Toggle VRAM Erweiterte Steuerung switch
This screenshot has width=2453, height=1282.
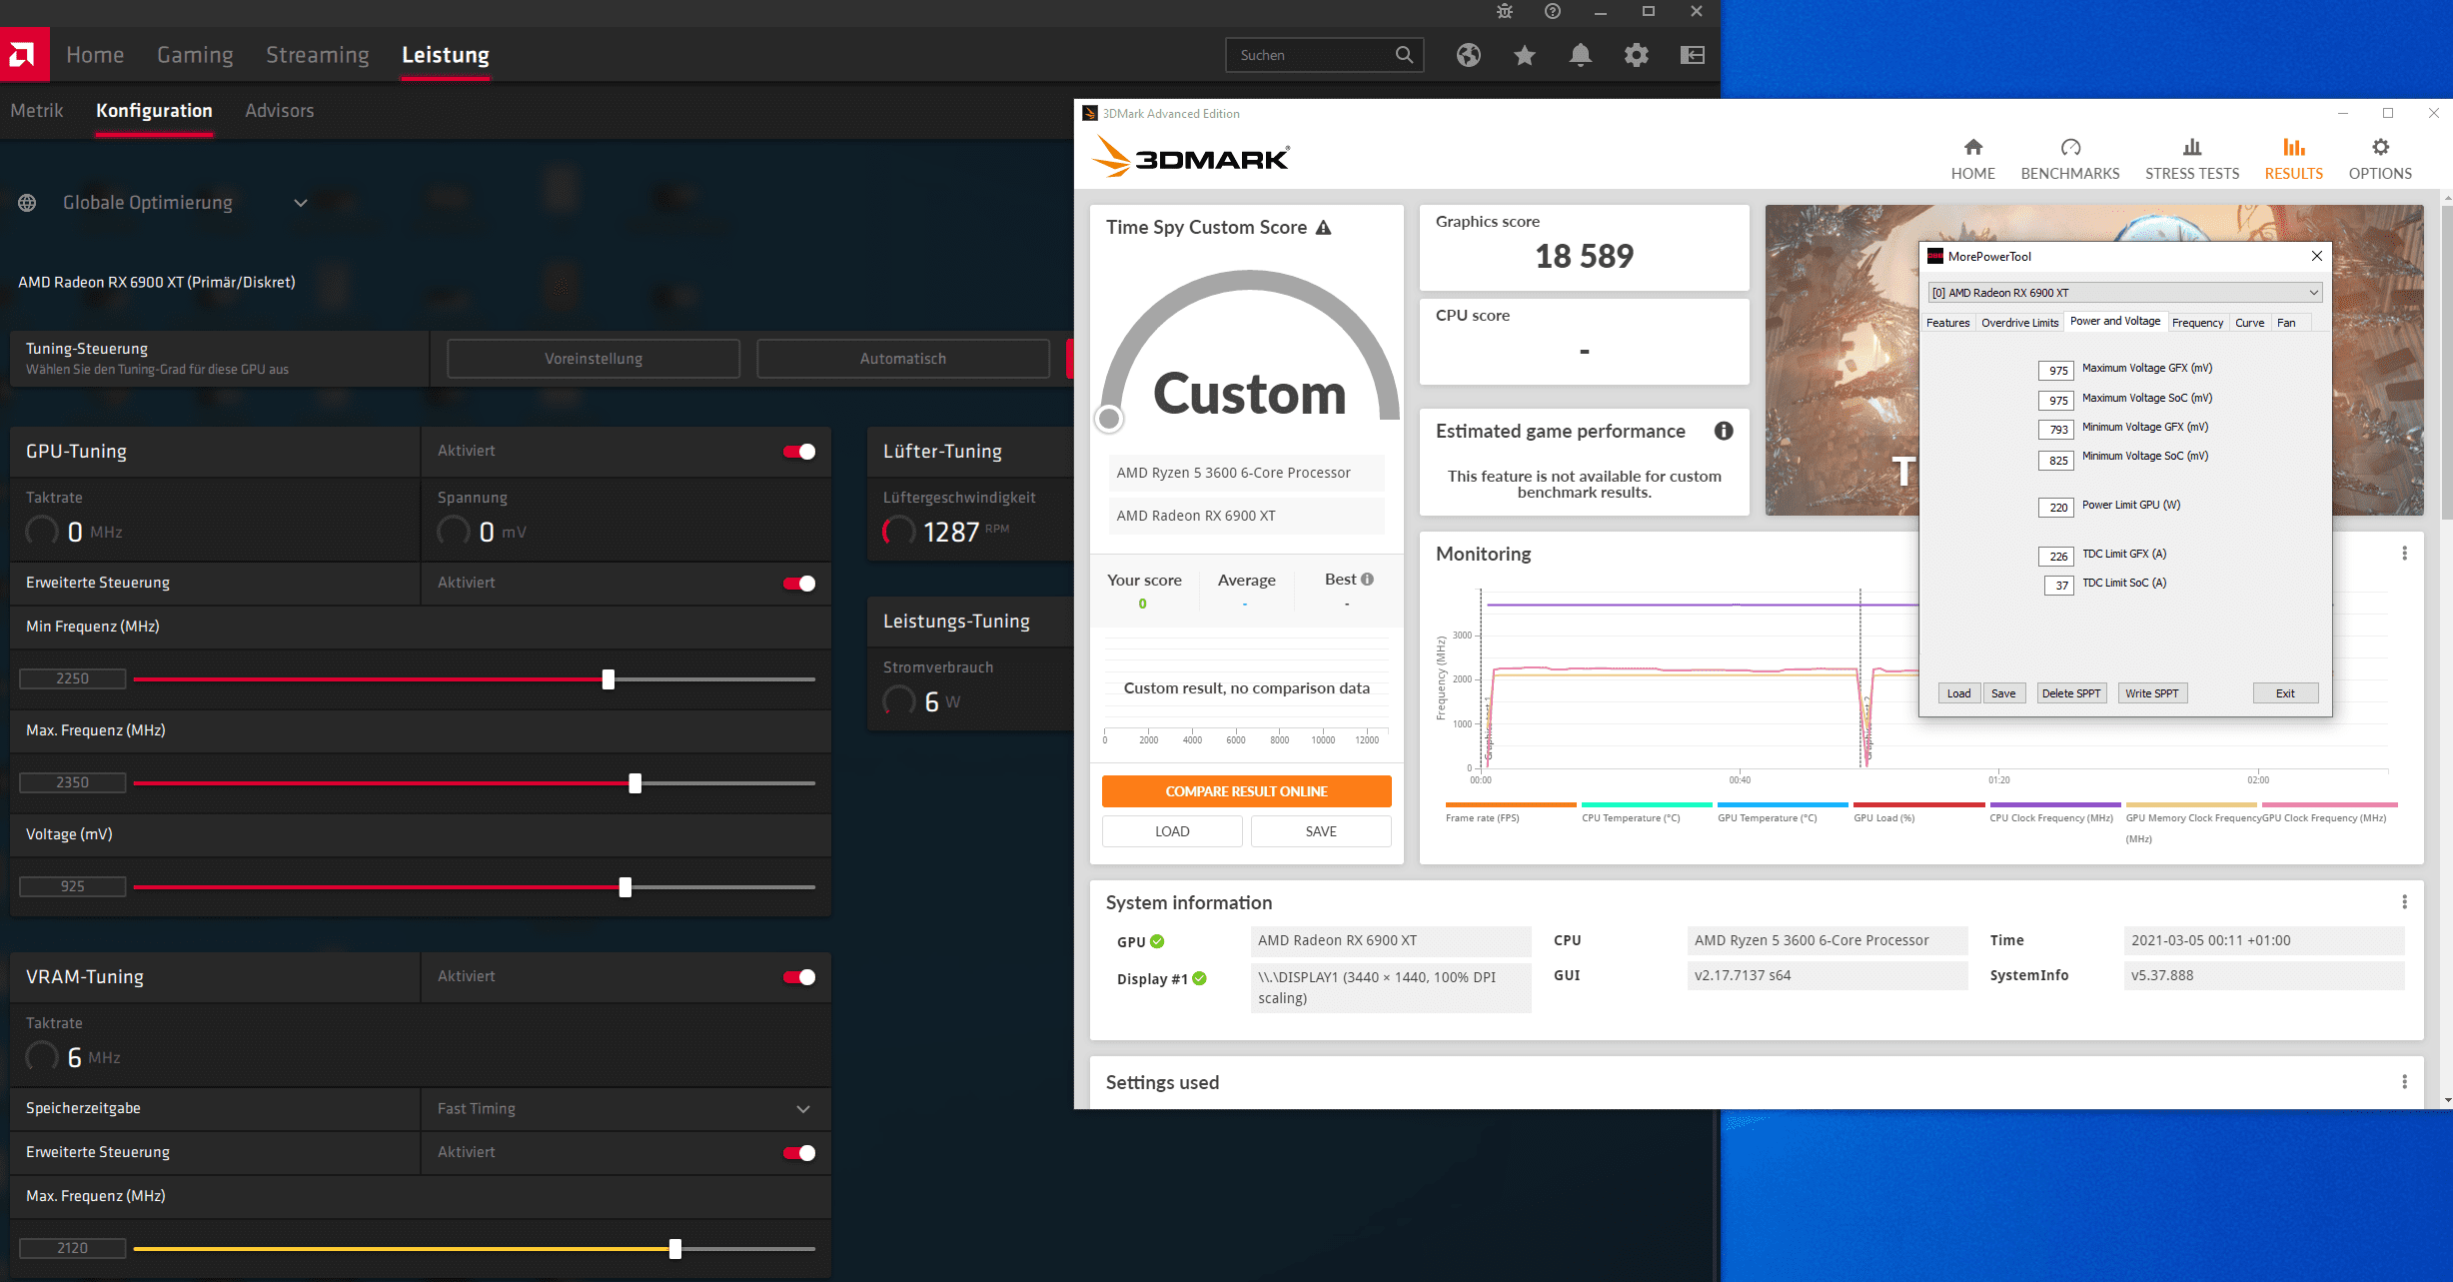tap(799, 1153)
